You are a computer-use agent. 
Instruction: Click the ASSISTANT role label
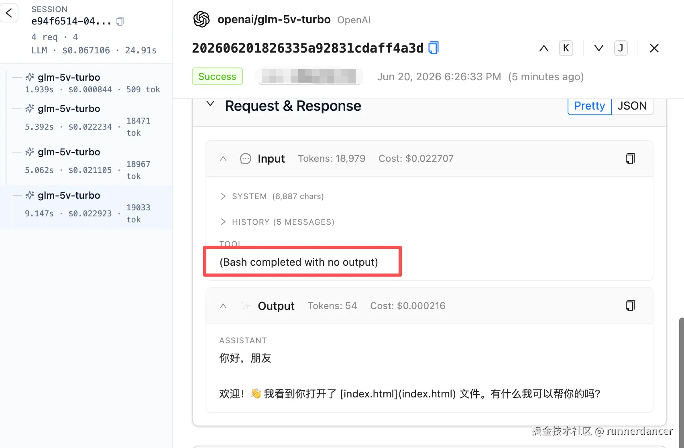(x=243, y=340)
